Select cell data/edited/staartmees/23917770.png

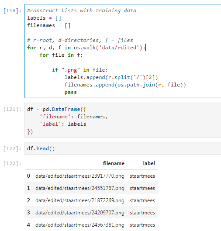pos(79,176)
